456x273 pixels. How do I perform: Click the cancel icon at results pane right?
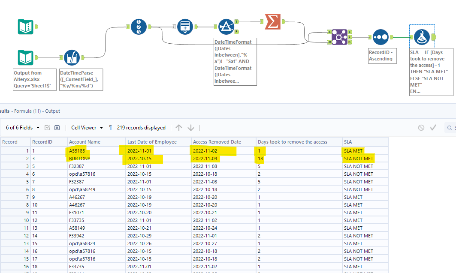point(421,127)
